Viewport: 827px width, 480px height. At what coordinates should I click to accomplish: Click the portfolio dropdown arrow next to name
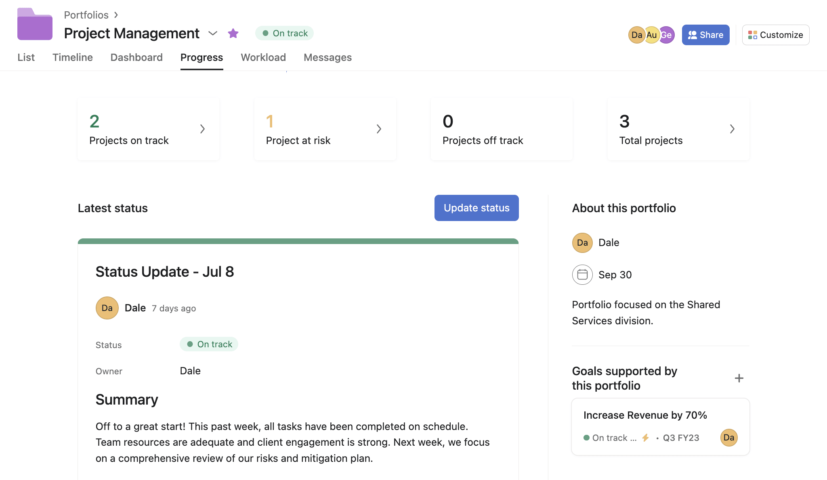click(213, 33)
